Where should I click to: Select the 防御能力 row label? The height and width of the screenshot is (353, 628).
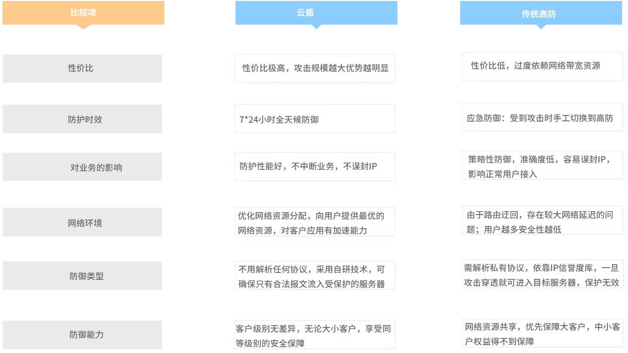pos(82,334)
